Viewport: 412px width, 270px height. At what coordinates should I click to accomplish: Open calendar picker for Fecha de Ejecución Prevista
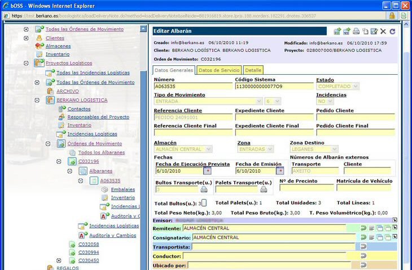point(207,170)
